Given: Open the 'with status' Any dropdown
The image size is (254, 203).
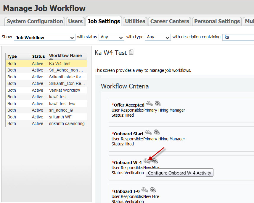Looking at the screenshot, I should [x=111, y=37].
